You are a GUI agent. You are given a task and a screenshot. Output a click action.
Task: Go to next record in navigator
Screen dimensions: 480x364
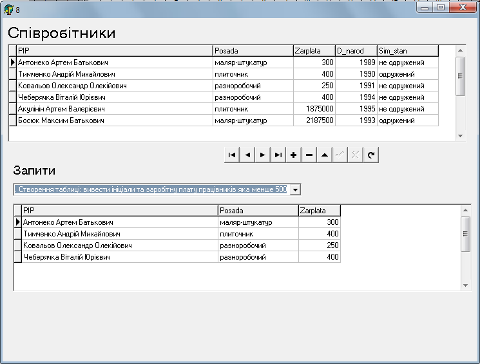click(x=263, y=155)
